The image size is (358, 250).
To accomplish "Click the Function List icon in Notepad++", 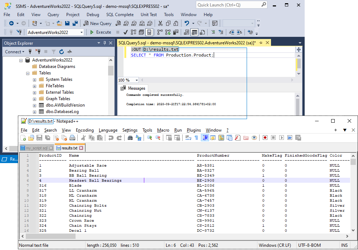I will pos(238,138).
